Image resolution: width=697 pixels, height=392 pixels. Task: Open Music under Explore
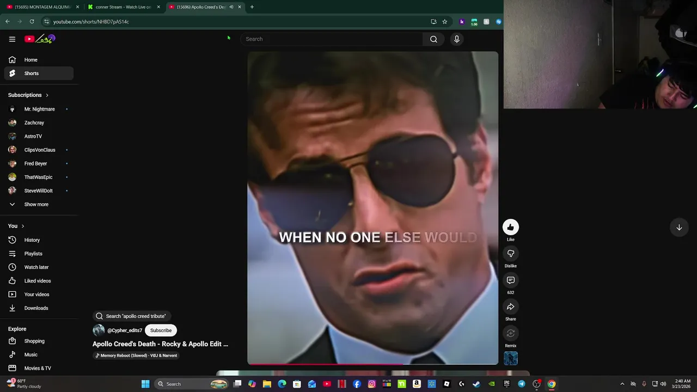pyautogui.click(x=39, y=354)
